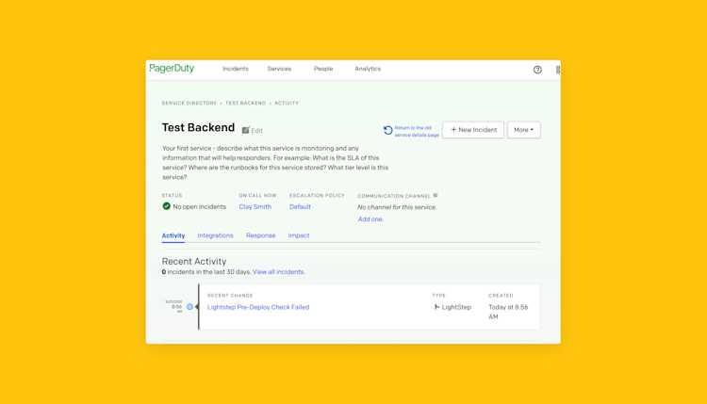Click the Activity breadcrumb
This screenshot has width=707, height=404.
coord(287,104)
